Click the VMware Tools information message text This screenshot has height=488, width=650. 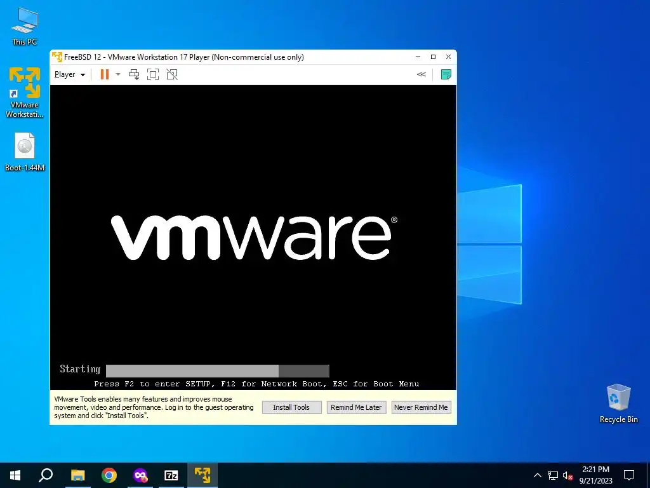154,407
